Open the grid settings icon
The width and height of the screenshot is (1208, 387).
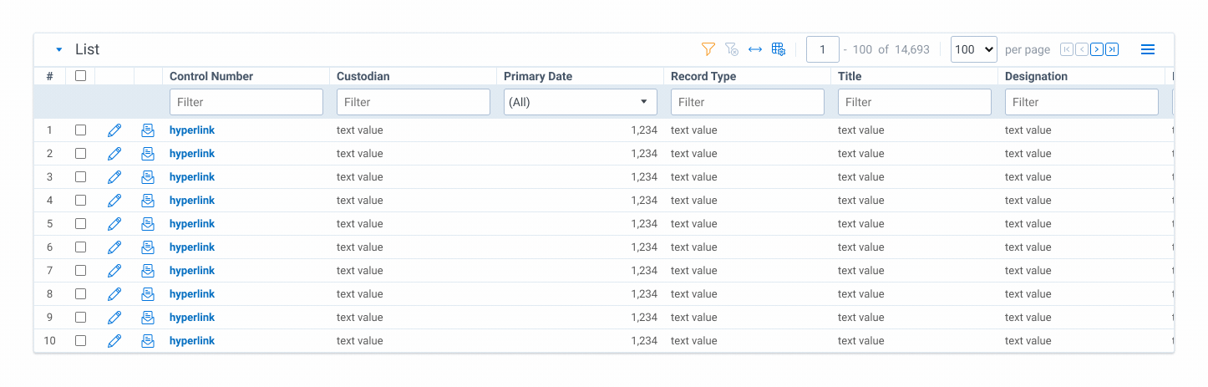(x=779, y=49)
